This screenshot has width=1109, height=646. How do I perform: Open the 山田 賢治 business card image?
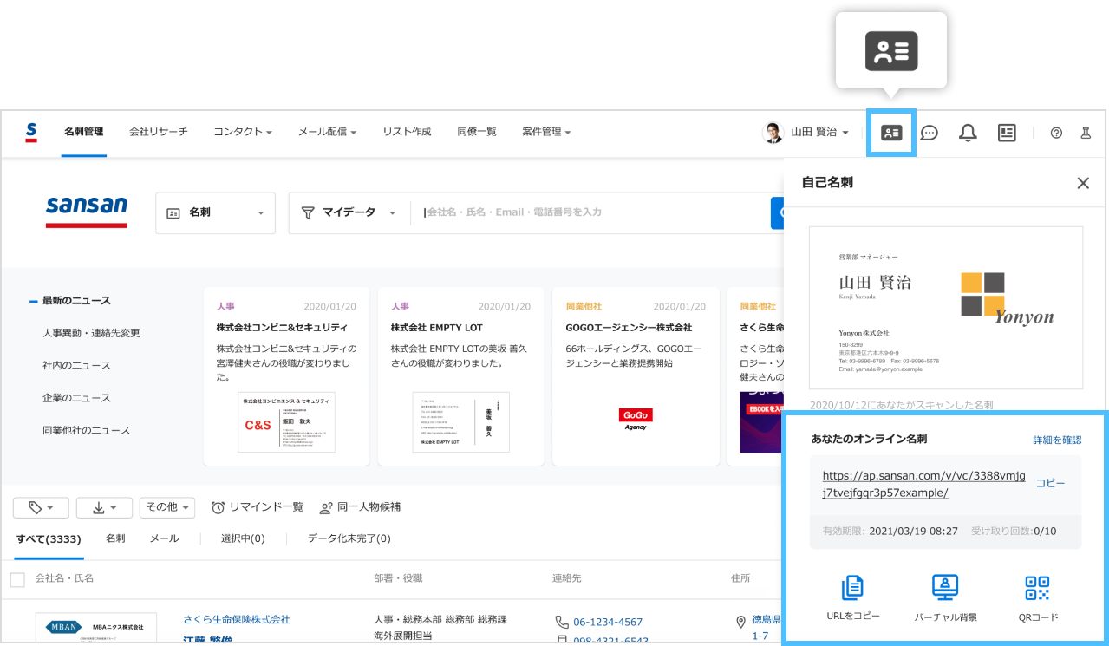945,308
